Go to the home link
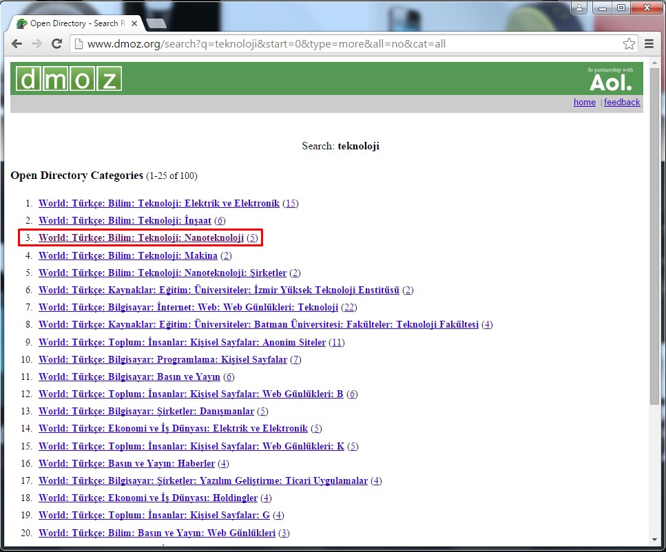 tap(584, 103)
